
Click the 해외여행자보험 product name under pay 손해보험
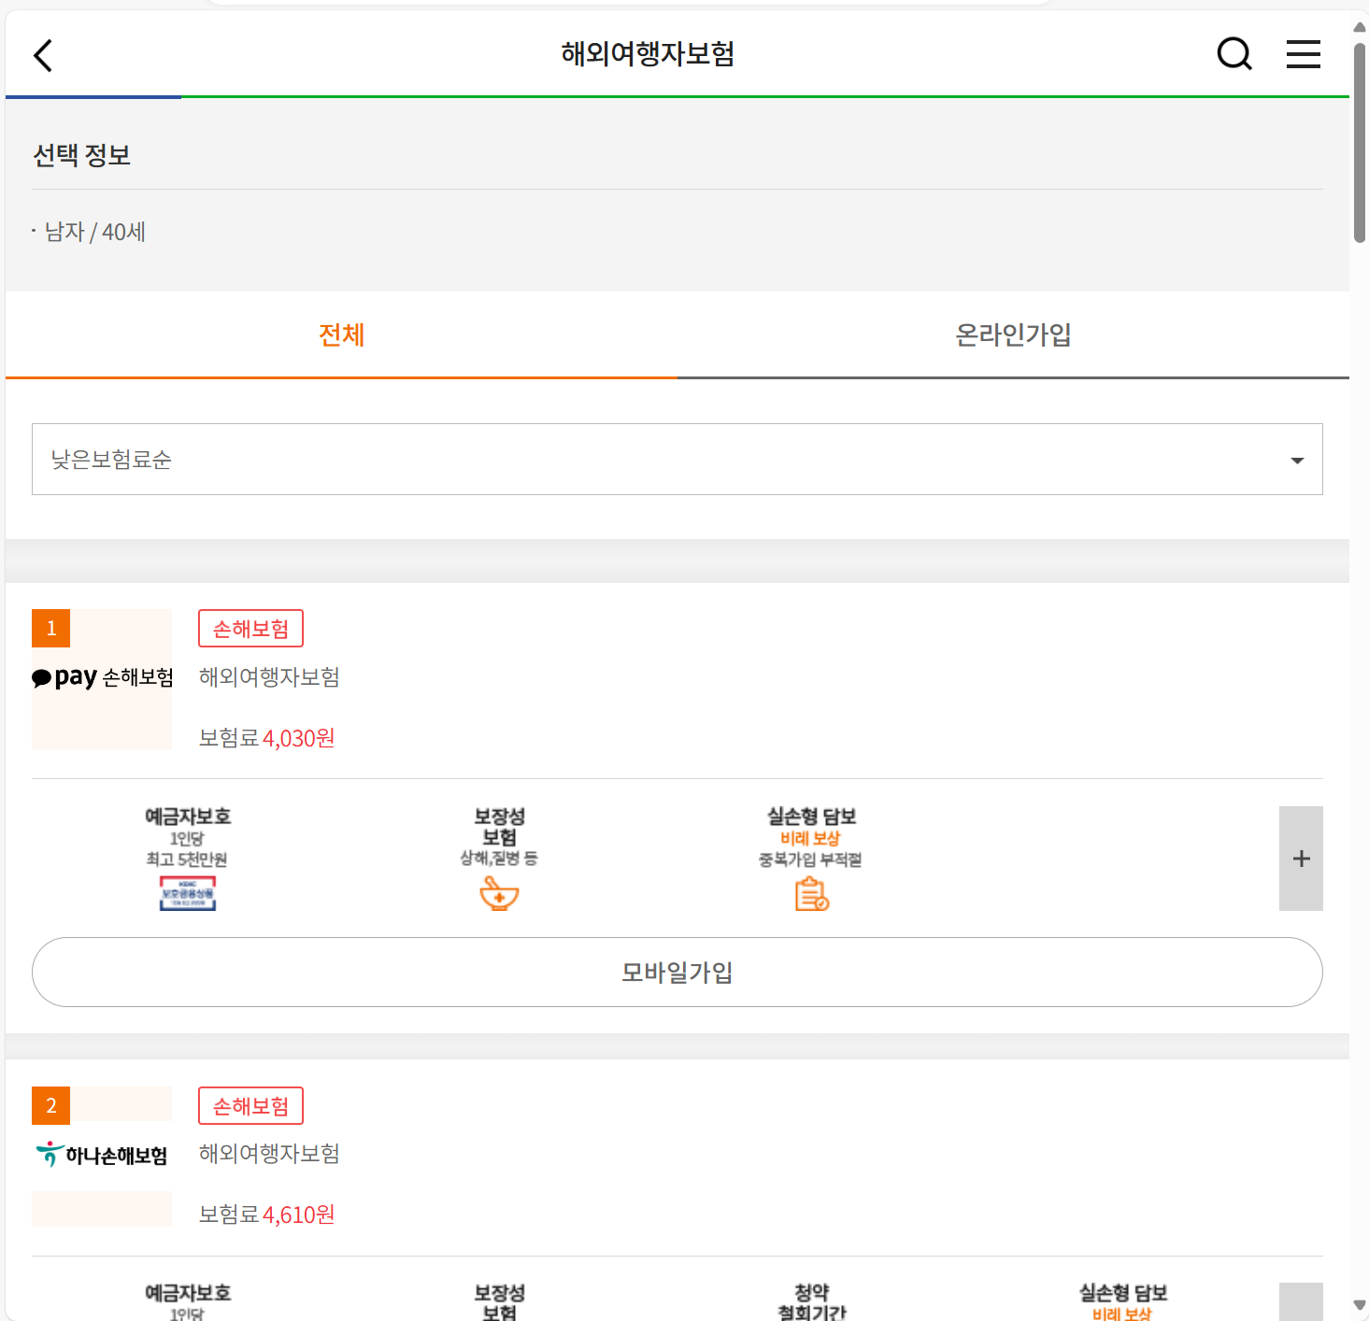pos(269,677)
